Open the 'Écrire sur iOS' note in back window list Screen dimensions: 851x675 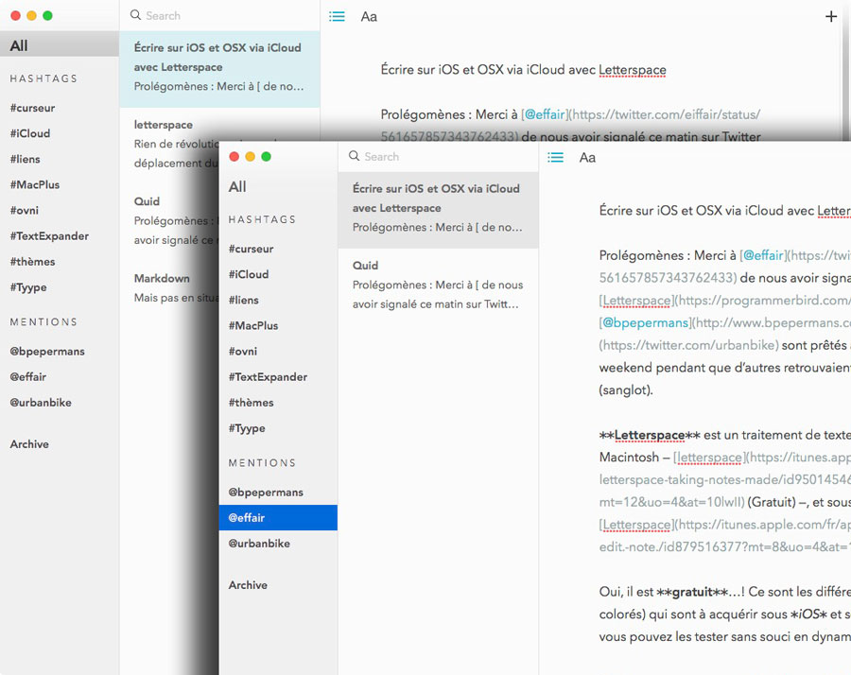click(x=219, y=69)
